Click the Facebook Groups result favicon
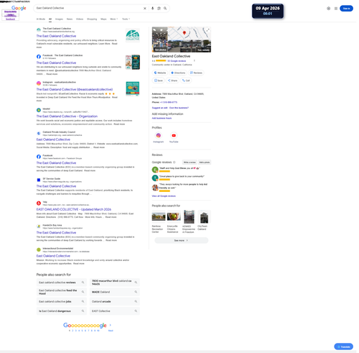 point(39,157)
